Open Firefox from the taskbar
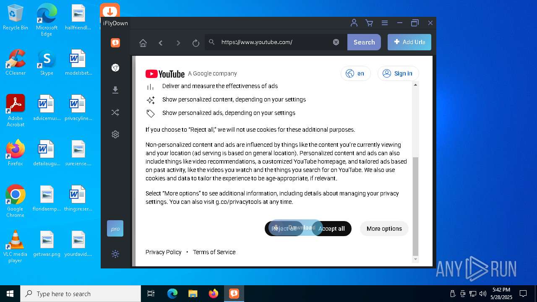The image size is (537, 302). point(214,294)
